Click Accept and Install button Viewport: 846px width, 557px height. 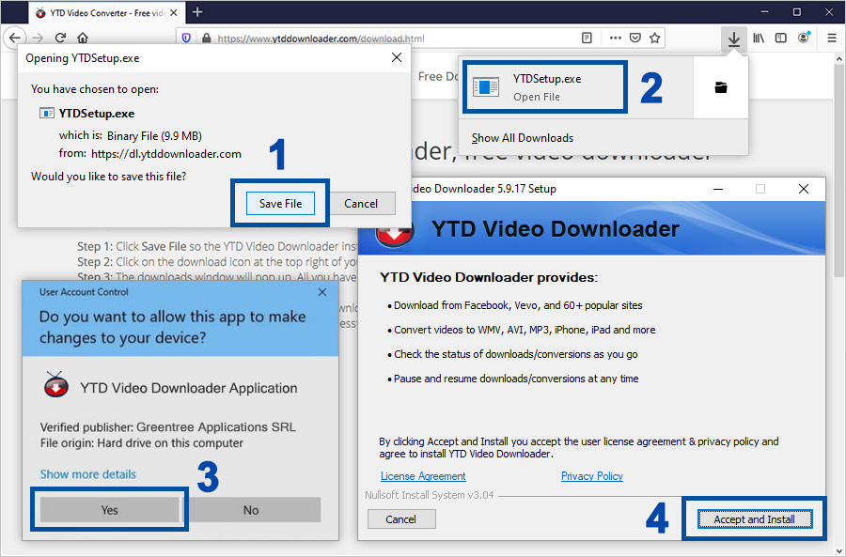click(x=754, y=519)
